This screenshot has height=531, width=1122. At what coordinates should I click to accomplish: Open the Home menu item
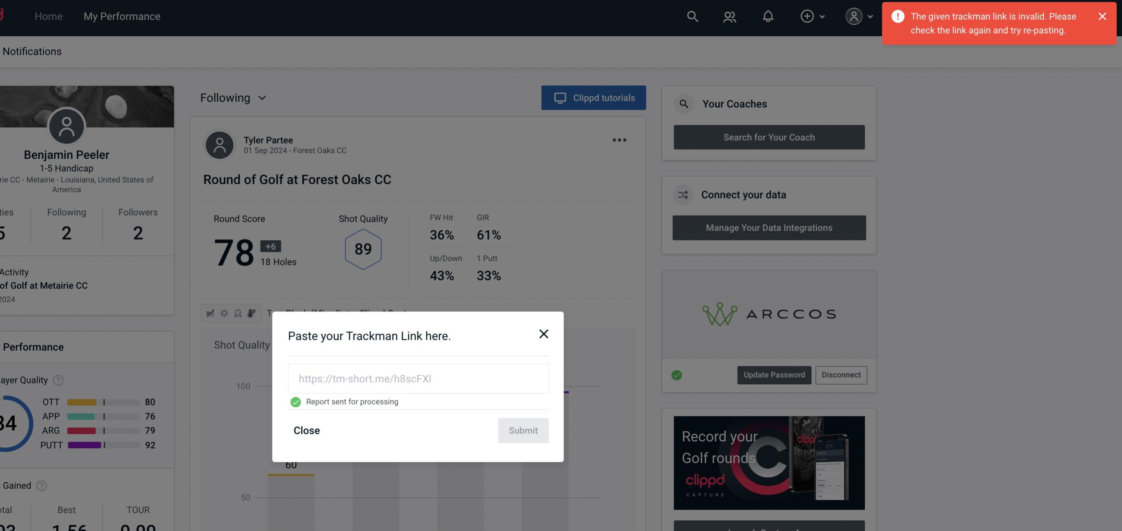point(49,15)
